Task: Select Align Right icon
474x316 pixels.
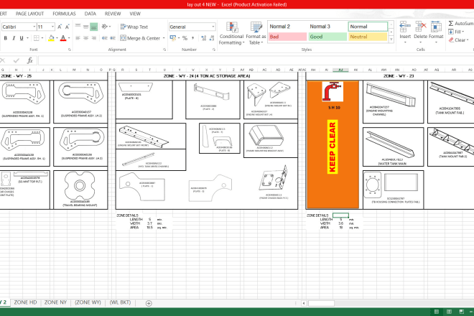Action: click(x=93, y=38)
